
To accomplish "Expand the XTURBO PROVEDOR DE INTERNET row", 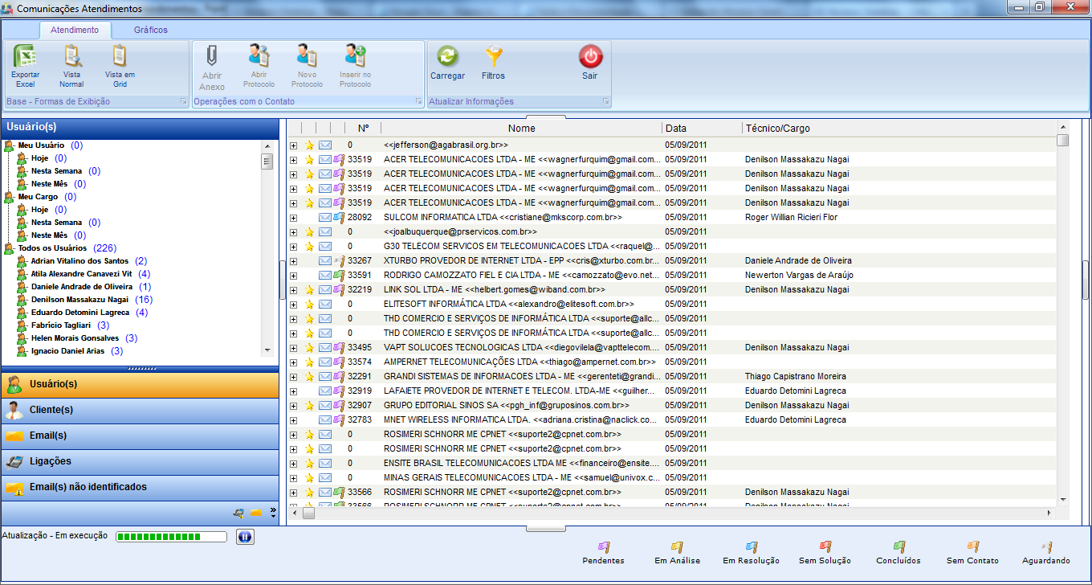I will tap(293, 261).
